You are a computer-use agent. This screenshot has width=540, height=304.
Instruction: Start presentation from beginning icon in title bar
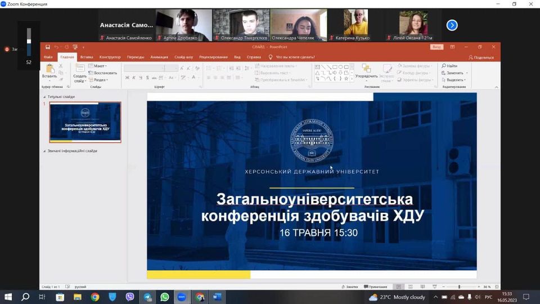pos(75,47)
